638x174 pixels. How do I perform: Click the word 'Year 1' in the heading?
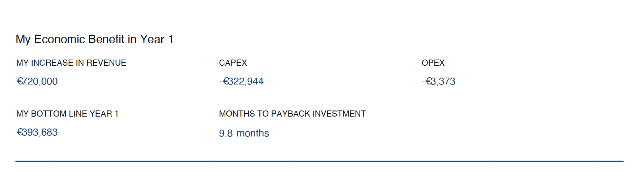tap(157, 39)
